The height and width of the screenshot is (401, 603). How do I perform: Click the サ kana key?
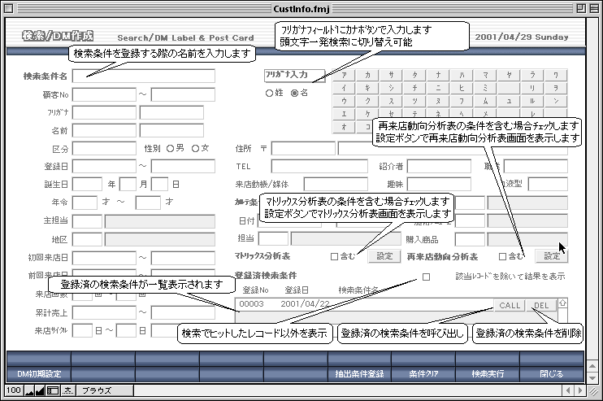coord(391,76)
